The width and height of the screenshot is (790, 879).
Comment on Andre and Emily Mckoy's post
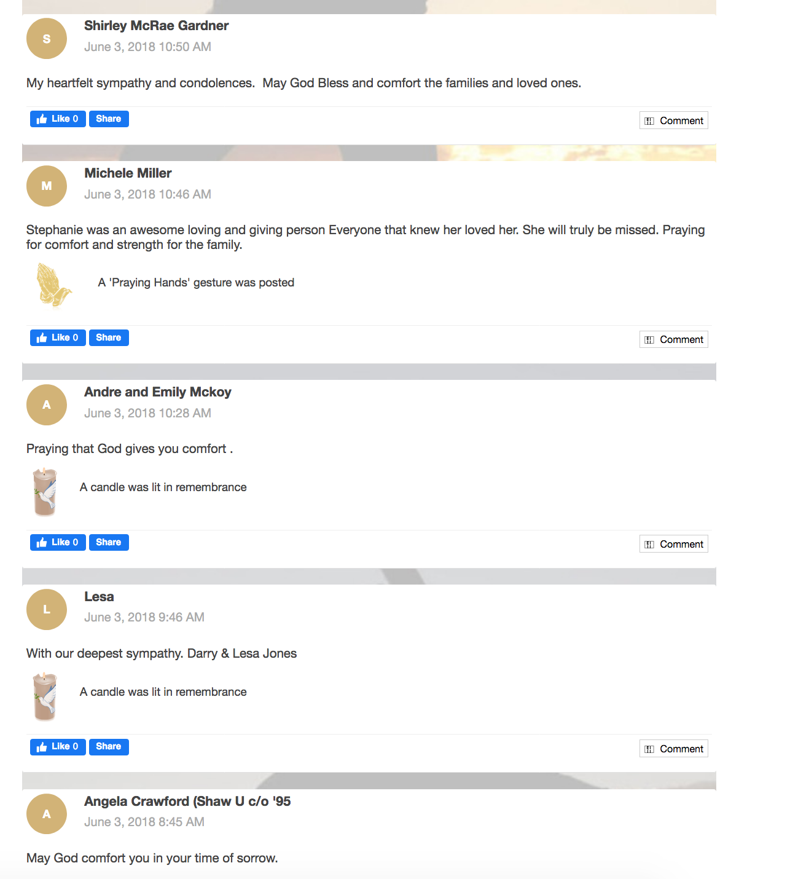pyautogui.click(x=674, y=544)
